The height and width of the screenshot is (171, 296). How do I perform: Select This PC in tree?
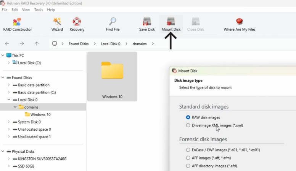(x=15, y=55)
